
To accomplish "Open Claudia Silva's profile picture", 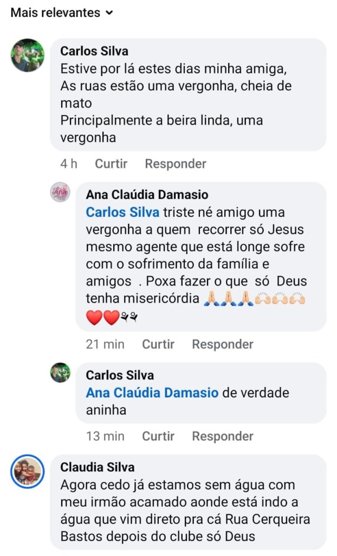I will [28, 471].
